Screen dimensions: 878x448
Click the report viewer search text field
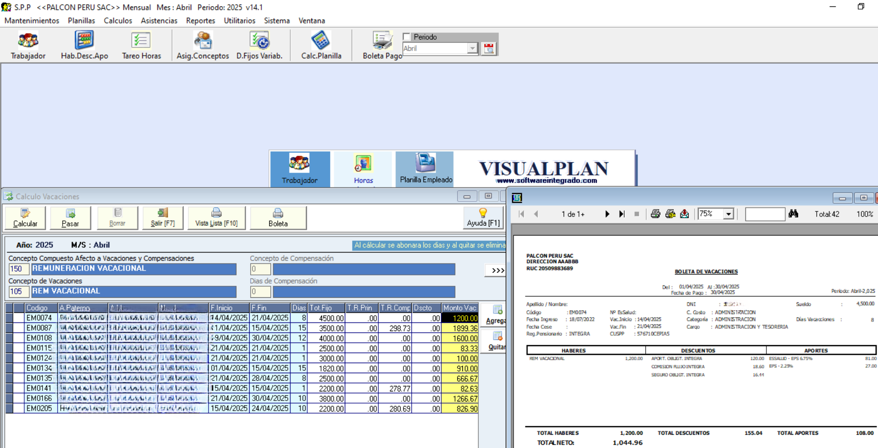(765, 214)
